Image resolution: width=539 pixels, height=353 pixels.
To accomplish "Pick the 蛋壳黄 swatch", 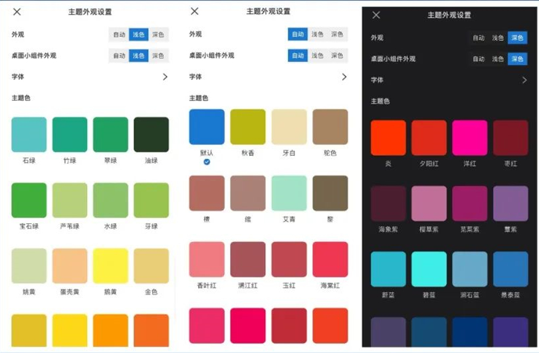I will (70, 266).
